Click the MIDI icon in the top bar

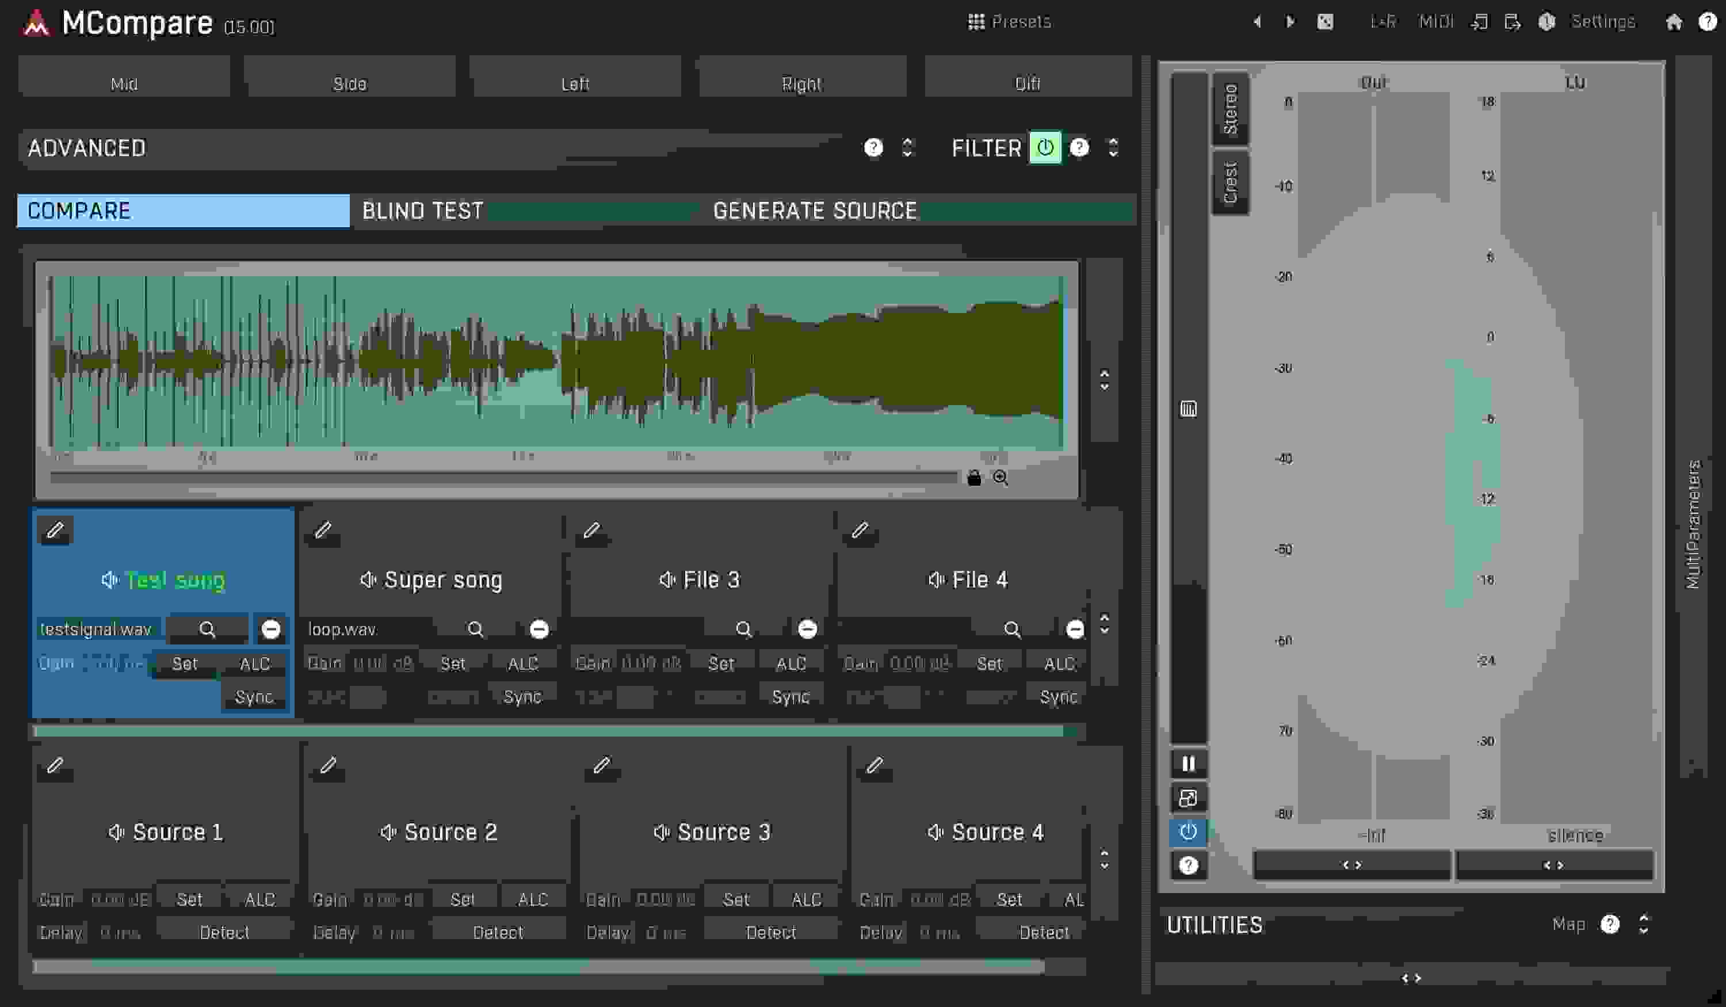point(1437,21)
